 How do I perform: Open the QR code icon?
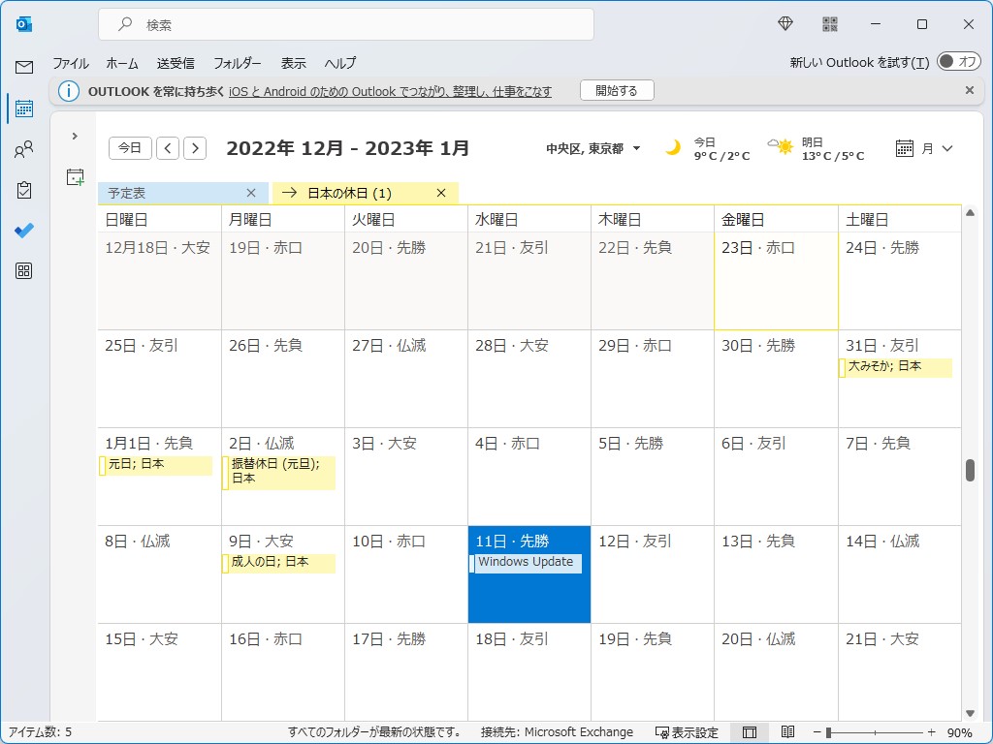tap(830, 24)
